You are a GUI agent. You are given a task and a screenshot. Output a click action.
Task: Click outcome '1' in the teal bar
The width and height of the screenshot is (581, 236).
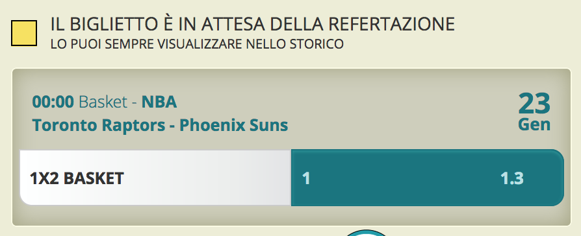[x=306, y=179]
